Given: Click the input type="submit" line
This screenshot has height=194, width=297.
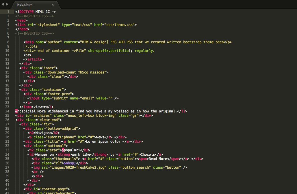Looking at the screenshot, I should click(x=73, y=98).
